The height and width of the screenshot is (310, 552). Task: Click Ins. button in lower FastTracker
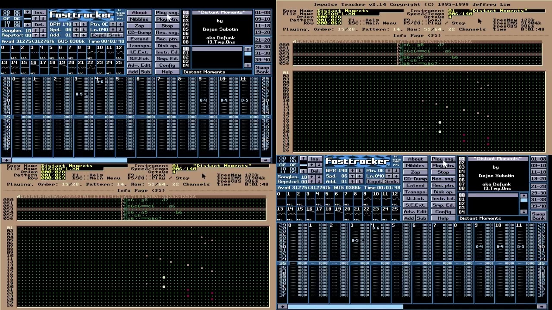tap(315, 159)
